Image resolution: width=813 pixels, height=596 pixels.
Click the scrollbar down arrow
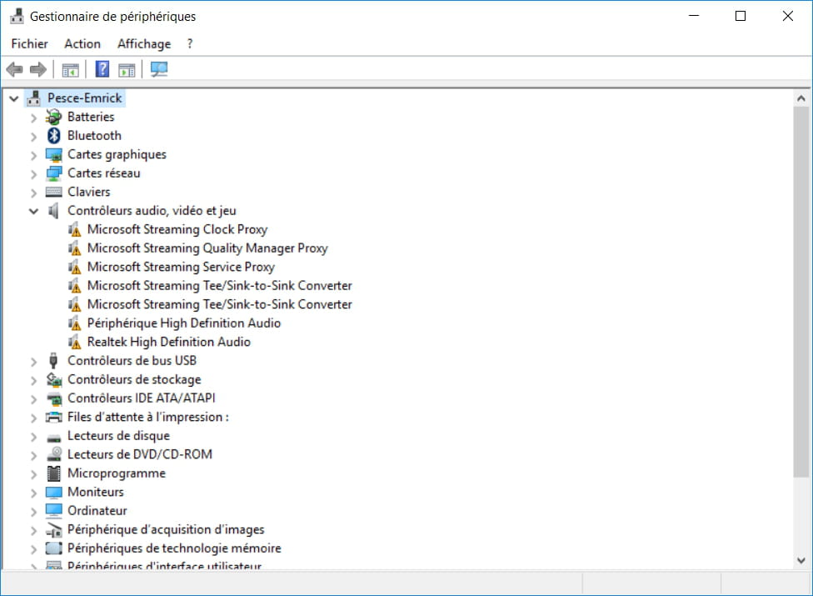click(801, 561)
